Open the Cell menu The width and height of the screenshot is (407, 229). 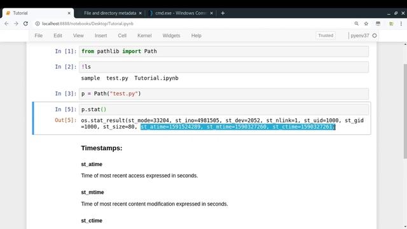click(x=122, y=36)
